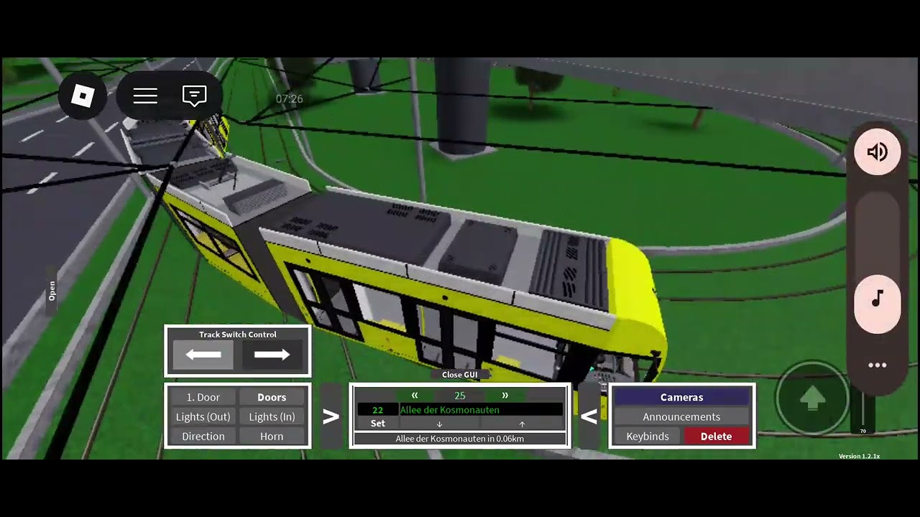Sound the Horn
This screenshot has width=920, height=517.
pyautogui.click(x=272, y=436)
